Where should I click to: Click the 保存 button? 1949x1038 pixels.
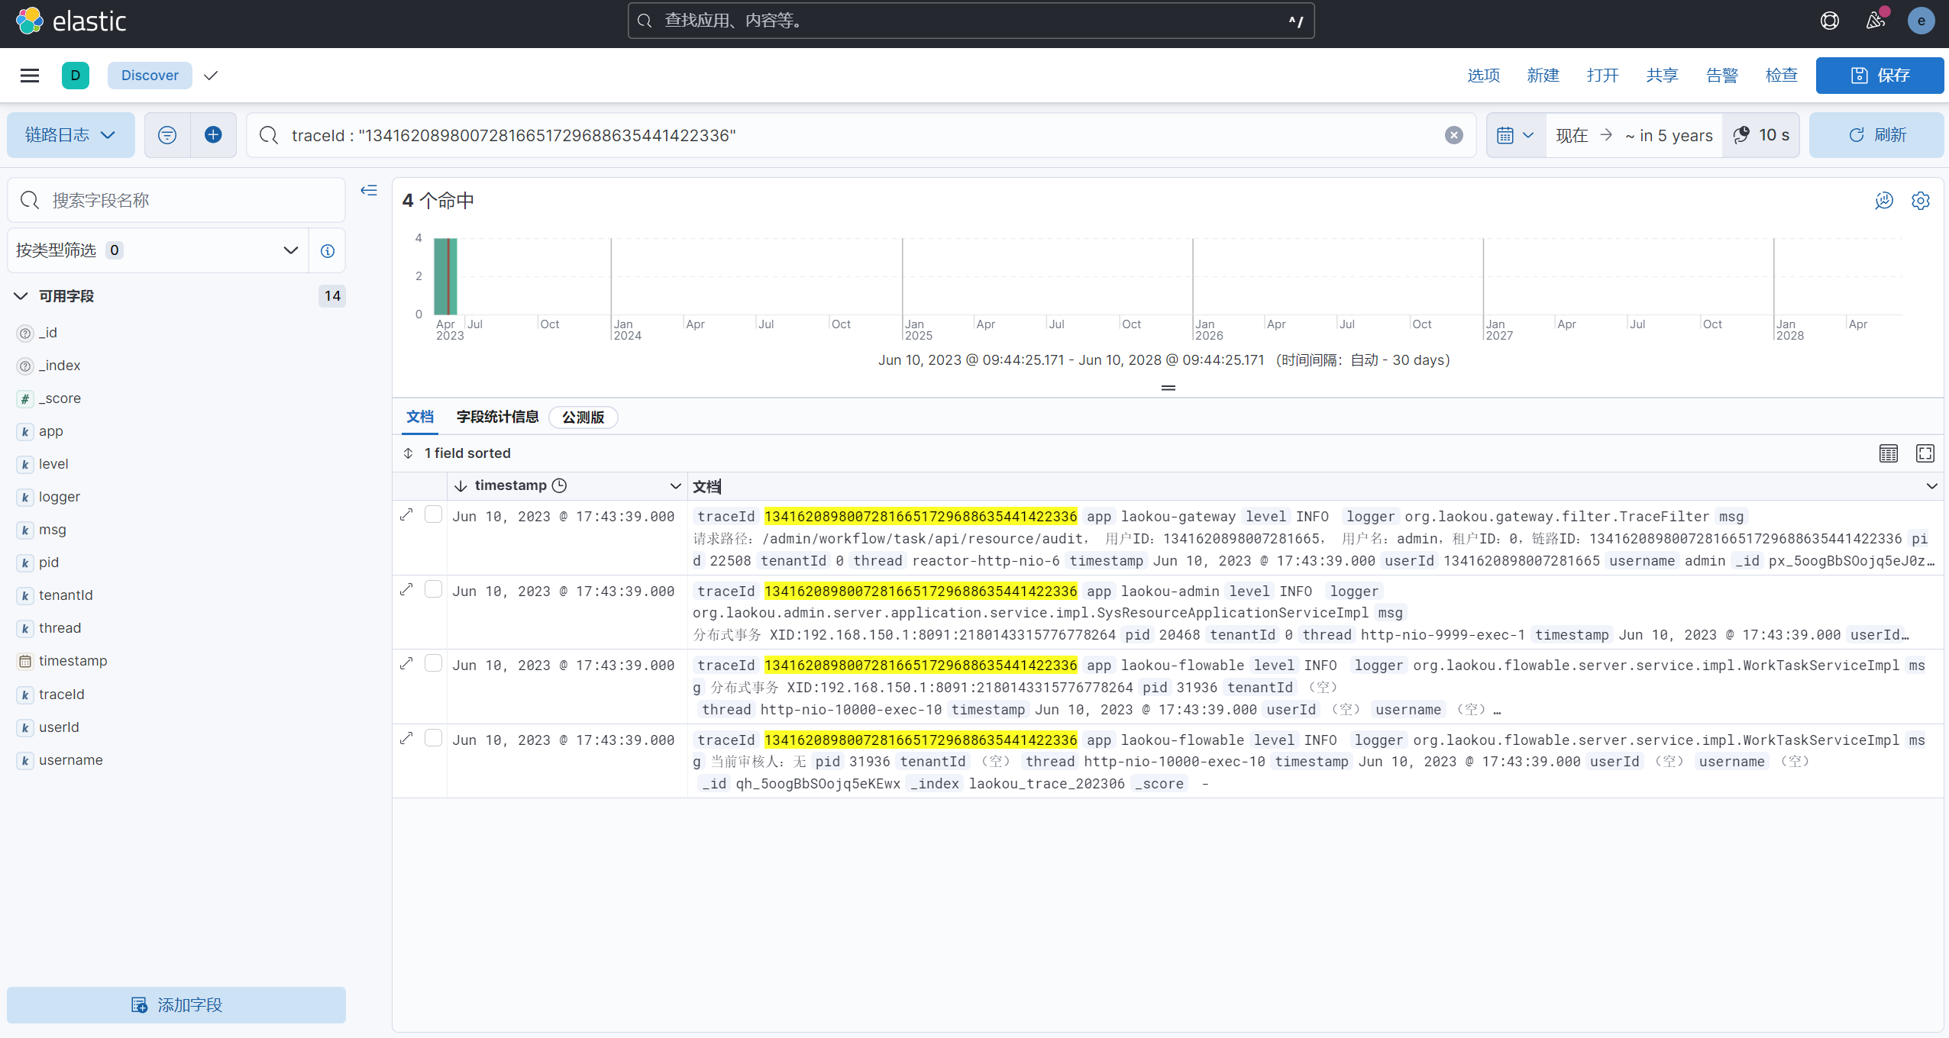pos(1879,76)
